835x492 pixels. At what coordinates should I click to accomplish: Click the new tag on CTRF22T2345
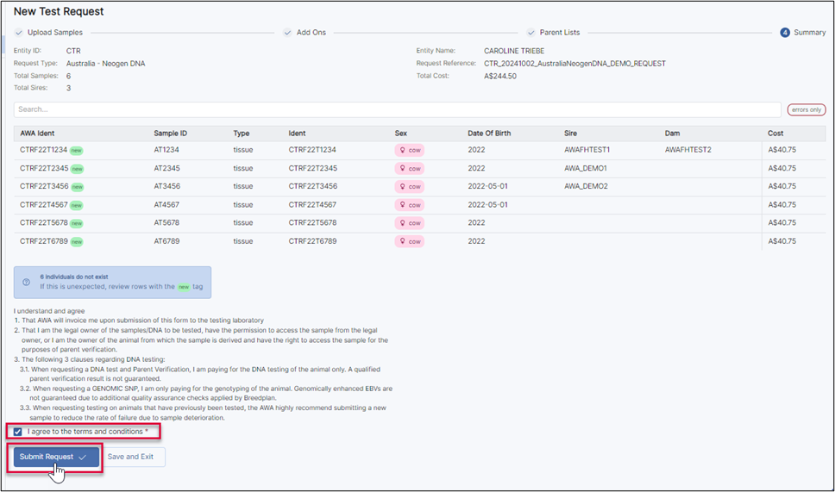(78, 169)
